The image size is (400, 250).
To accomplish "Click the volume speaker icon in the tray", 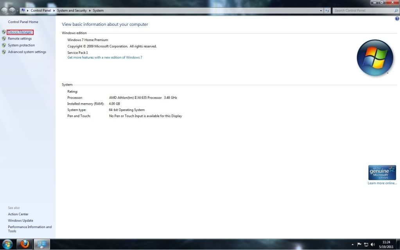I will pyautogui.click(x=373, y=245).
